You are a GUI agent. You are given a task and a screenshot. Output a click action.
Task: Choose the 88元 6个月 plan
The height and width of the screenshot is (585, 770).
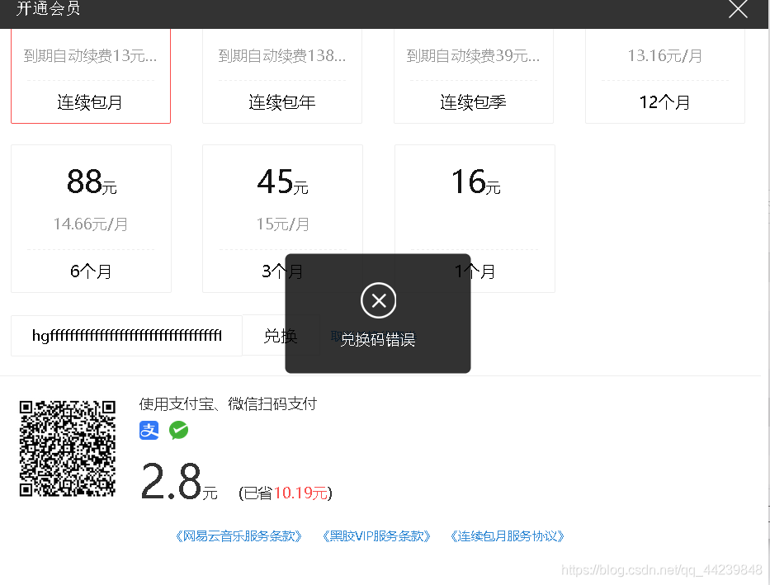(x=91, y=219)
